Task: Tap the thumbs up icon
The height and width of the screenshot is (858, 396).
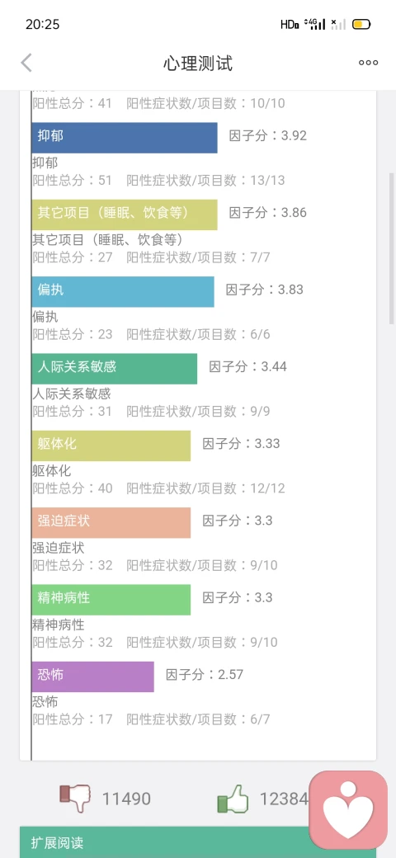Action: 233,799
